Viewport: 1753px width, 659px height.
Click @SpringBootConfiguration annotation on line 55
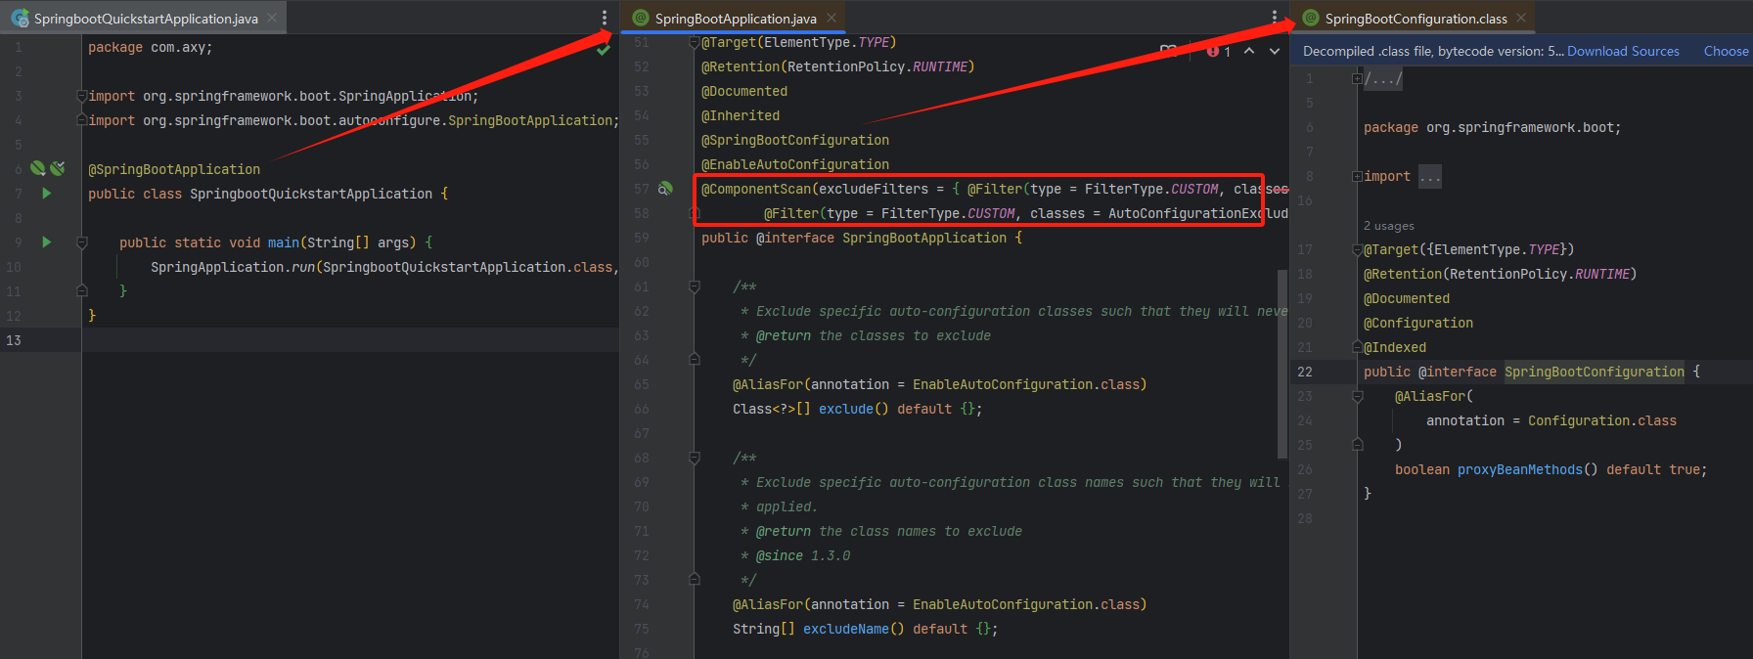[795, 140]
